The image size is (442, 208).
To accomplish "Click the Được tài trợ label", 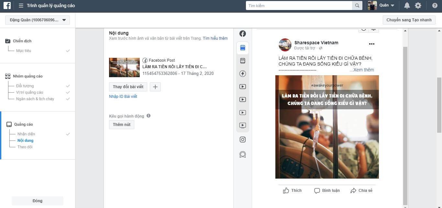I will pos(304,48).
